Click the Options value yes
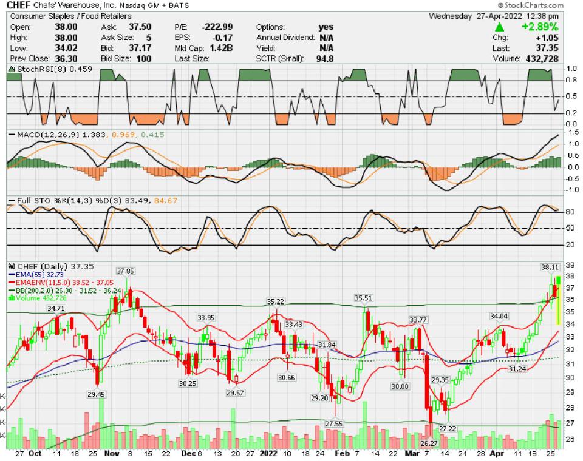Screen dimensions: 583x461 [326, 27]
